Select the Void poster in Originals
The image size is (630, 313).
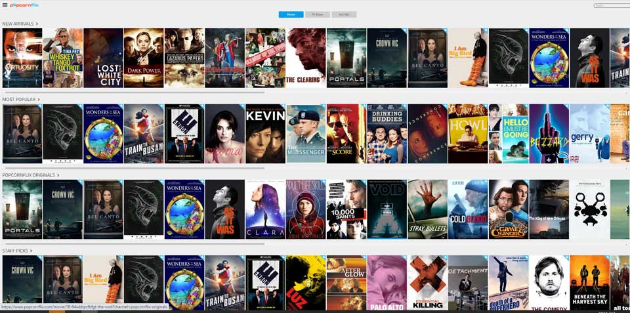pos(387,209)
